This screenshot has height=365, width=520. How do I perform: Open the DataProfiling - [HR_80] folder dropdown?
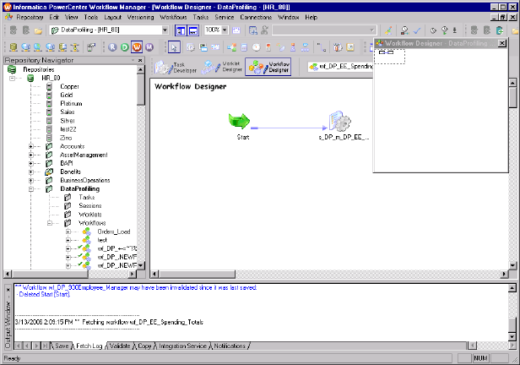[x=165, y=30]
